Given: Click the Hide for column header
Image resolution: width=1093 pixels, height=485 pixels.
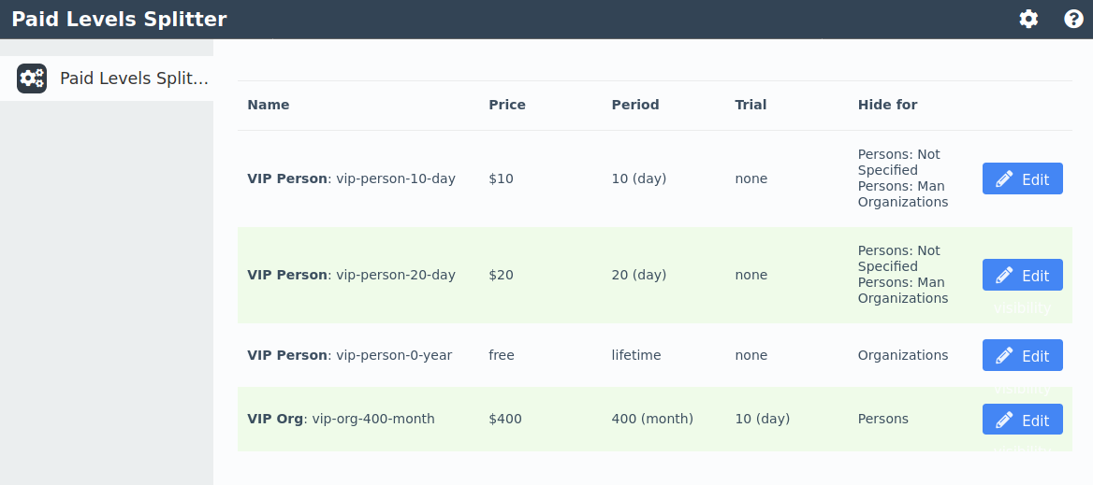Looking at the screenshot, I should click(x=887, y=105).
